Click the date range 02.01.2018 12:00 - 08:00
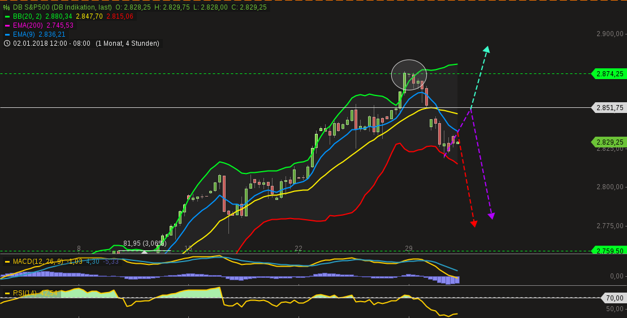Image resolution: width=627 pixels, height=318 pixels. click(x=51, y=43)
